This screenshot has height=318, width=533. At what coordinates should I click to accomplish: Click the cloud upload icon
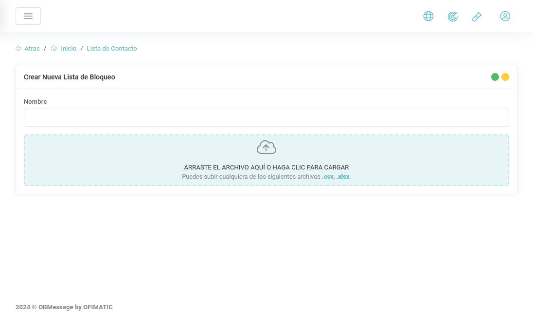pos(266,147)
